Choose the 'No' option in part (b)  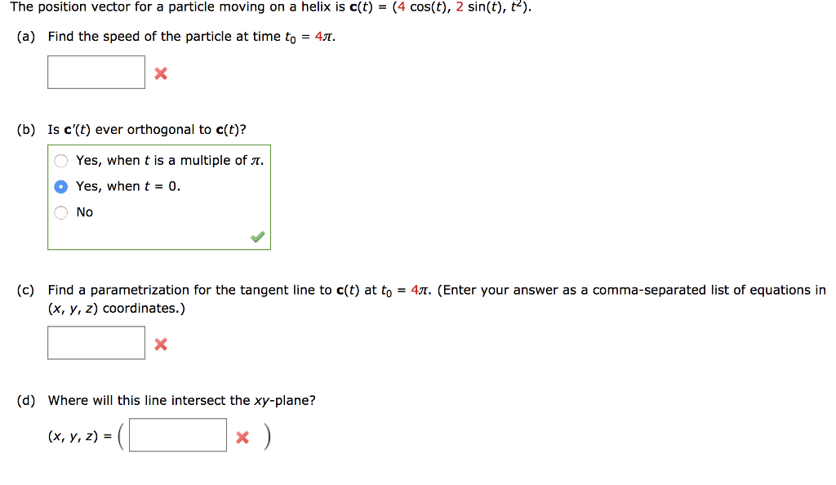(60, 212)
